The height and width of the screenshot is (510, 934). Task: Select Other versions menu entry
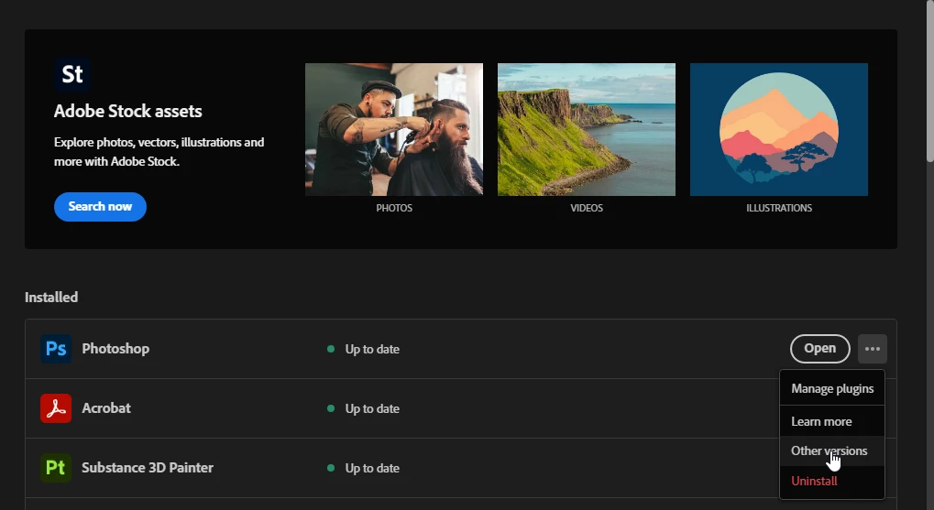click(x=832, y=451)
